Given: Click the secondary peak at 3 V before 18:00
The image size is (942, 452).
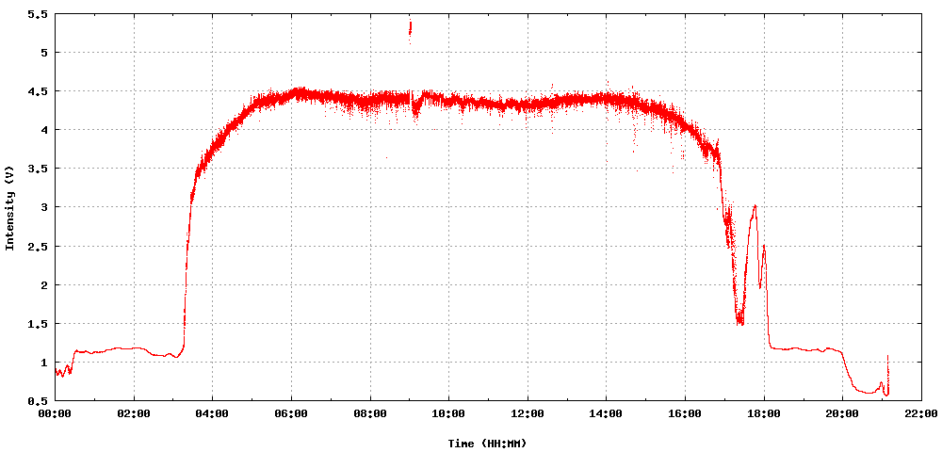Looking at the screenshot, I should tap(755, 206).
